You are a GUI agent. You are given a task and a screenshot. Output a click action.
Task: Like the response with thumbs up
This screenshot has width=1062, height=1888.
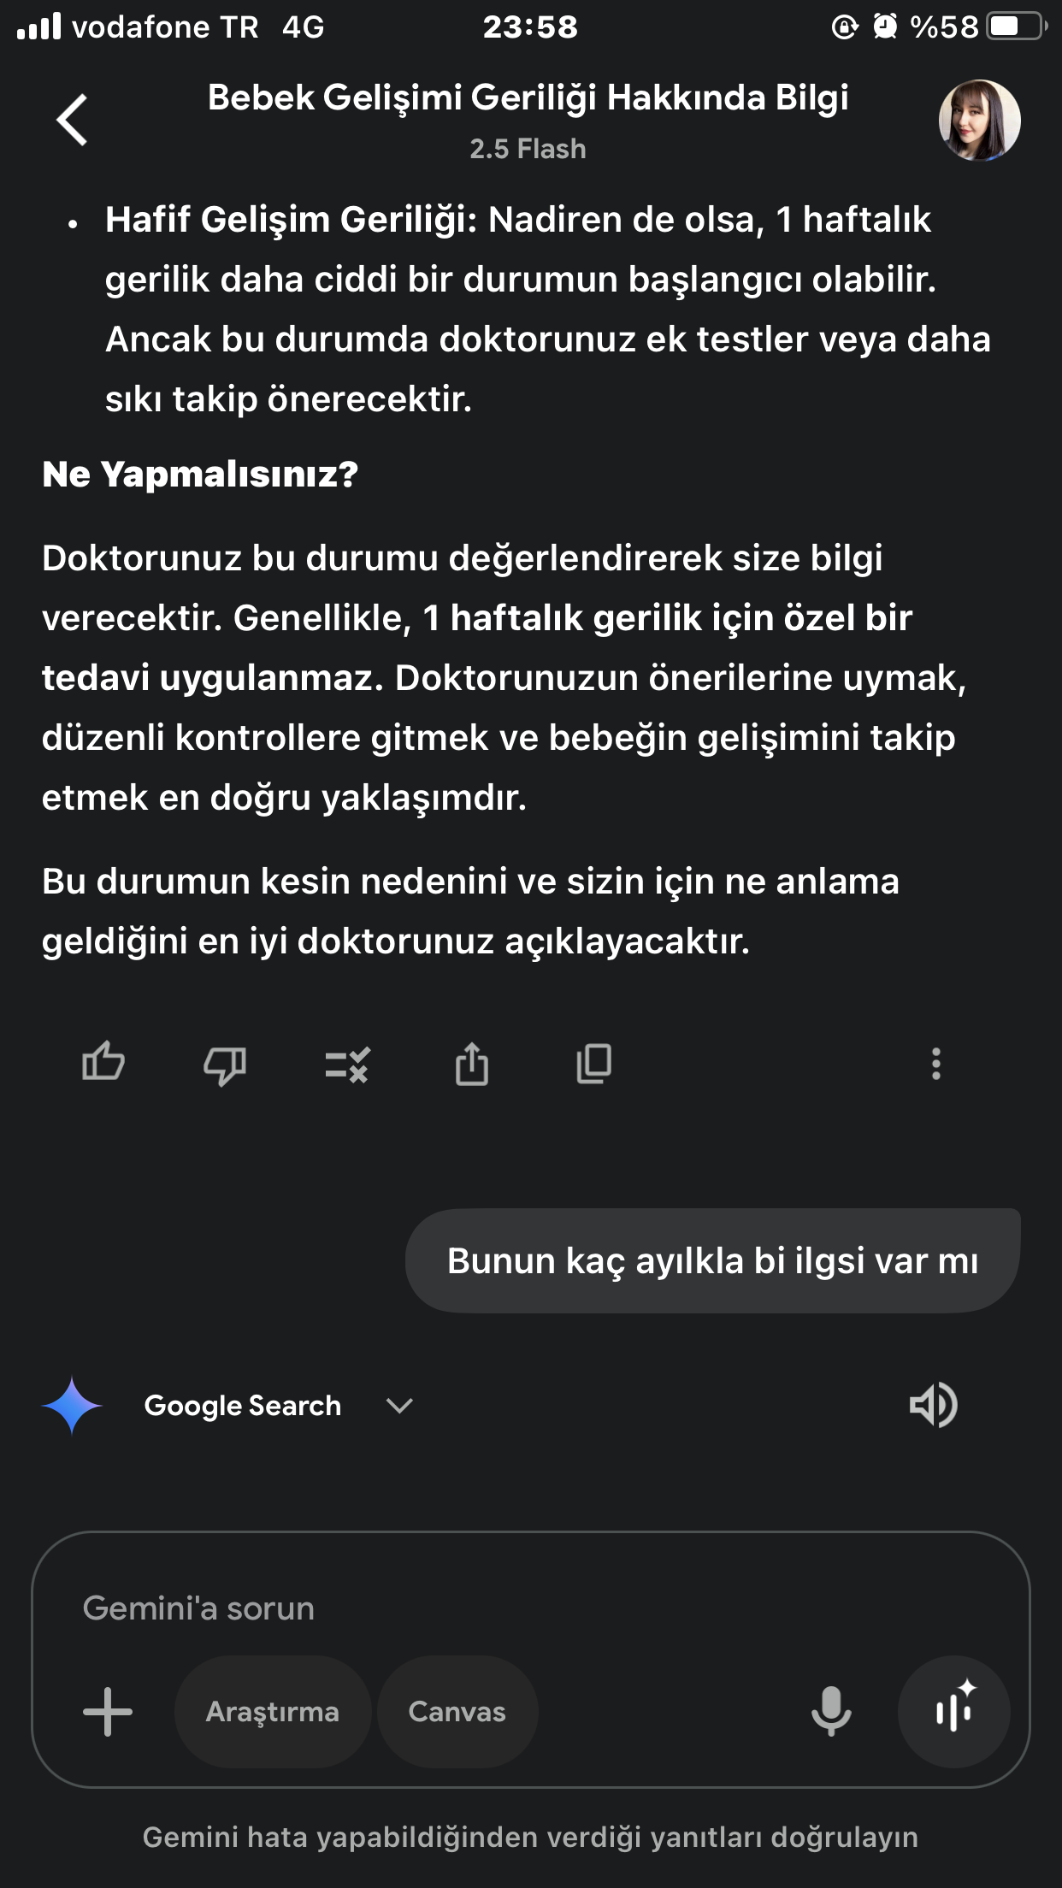[x=103, y=1064]
